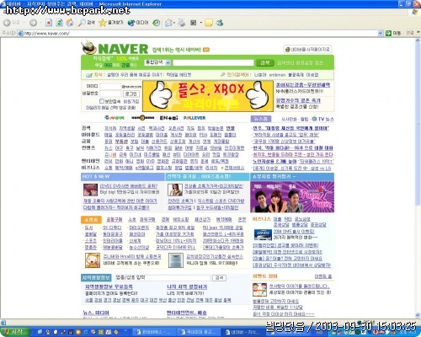Click the yellow note Discuss icon
The image size is (421, 337).
[x=209, y=23]
